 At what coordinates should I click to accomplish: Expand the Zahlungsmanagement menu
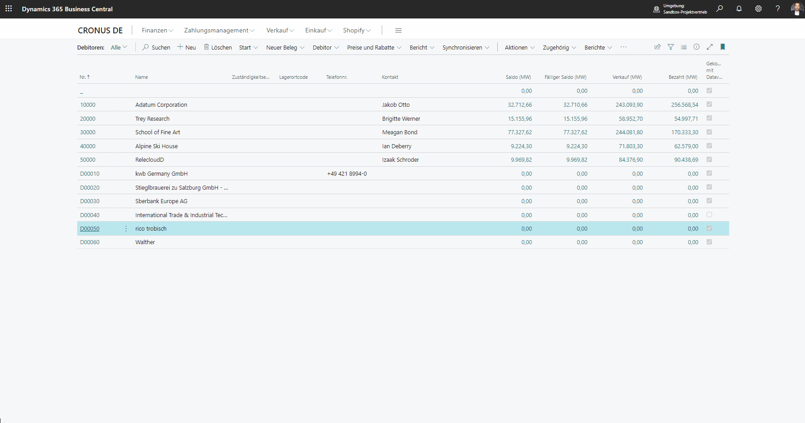tap(219, 30)
